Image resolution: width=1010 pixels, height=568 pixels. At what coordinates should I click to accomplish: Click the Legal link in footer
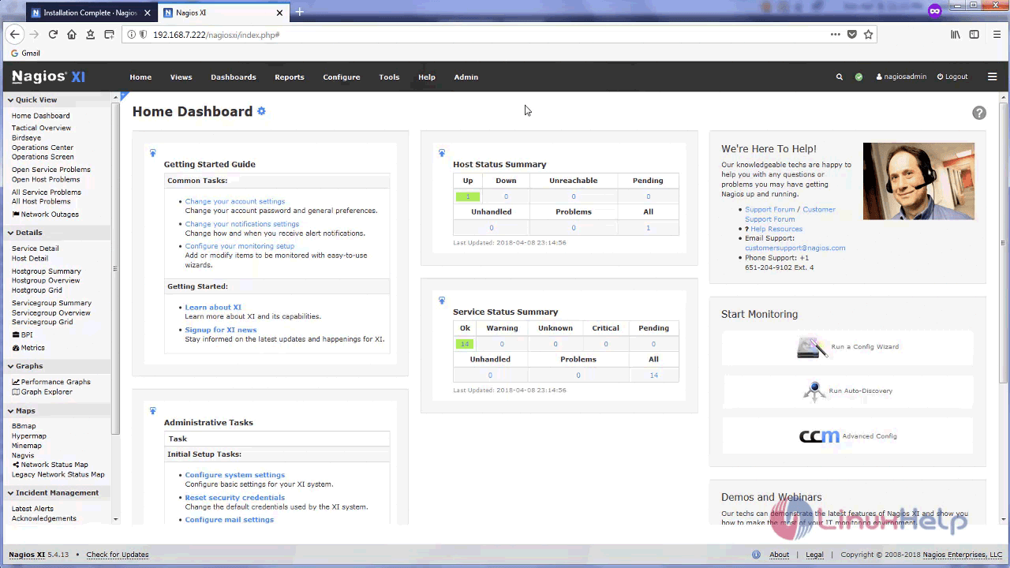[x=814, y=555]
